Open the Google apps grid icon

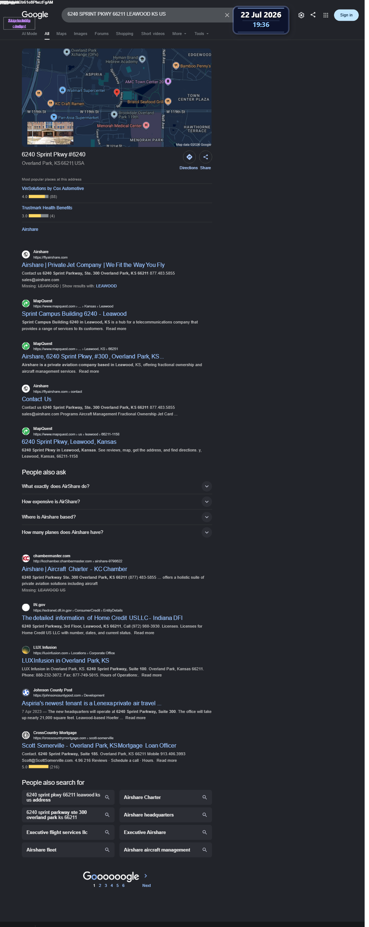[x=326, y=15]
